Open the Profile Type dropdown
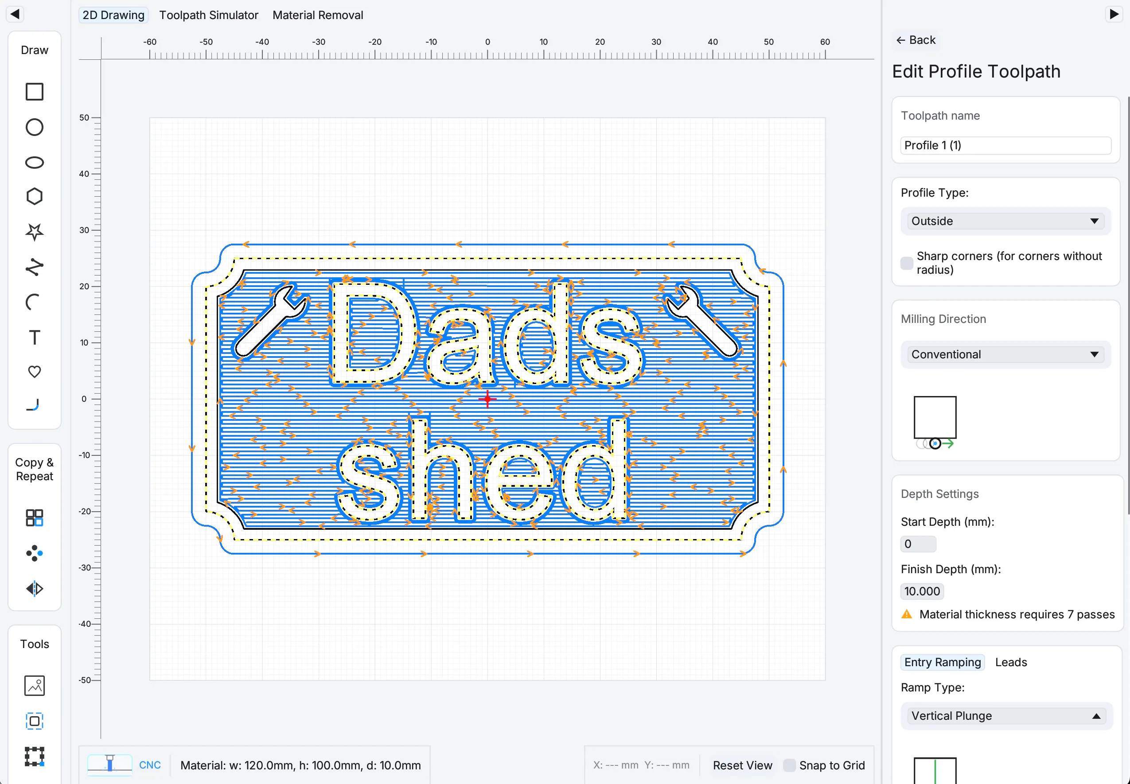This screenshot has height=784, width=1130. click(1005, 221)
